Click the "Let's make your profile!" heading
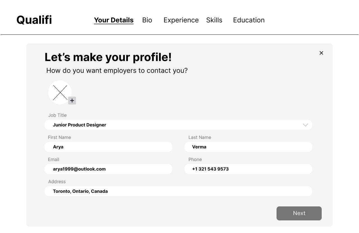 coord(108,57)
